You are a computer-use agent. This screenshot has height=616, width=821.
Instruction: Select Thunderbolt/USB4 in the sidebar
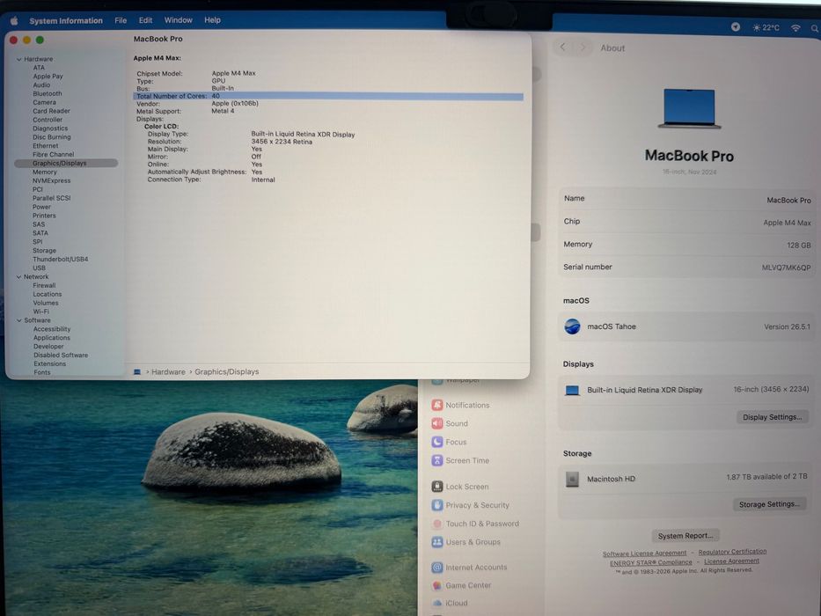point(60,260)
